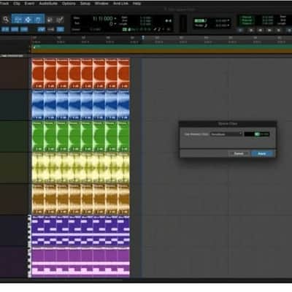Open the Track menu

coord(4,4)
